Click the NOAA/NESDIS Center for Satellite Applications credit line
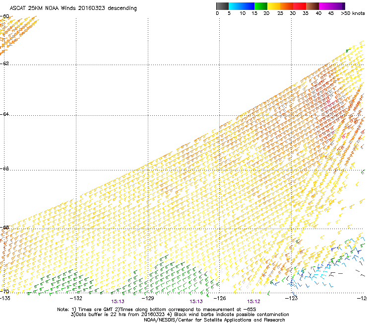 214,320
